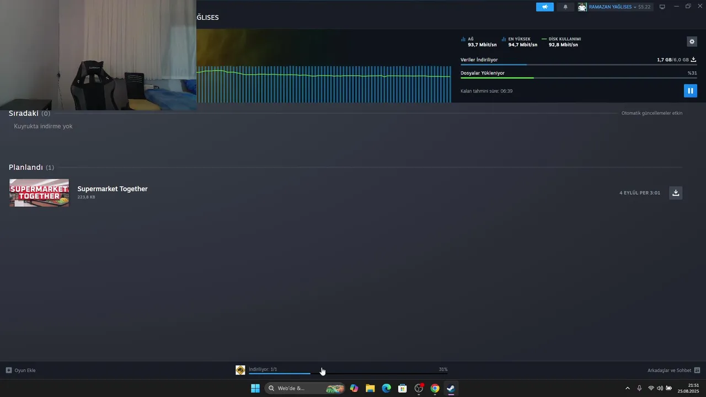Open File Explorer from taskbar
Screen dimensions: 706x397
tap(370, 388)
